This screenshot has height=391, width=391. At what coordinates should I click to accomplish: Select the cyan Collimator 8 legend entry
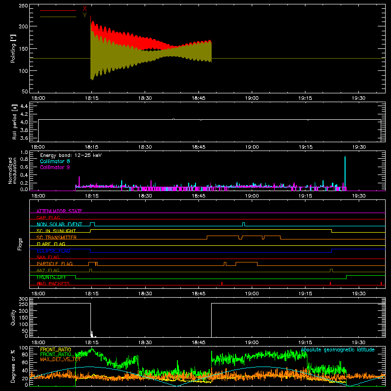tap(55, 161)
